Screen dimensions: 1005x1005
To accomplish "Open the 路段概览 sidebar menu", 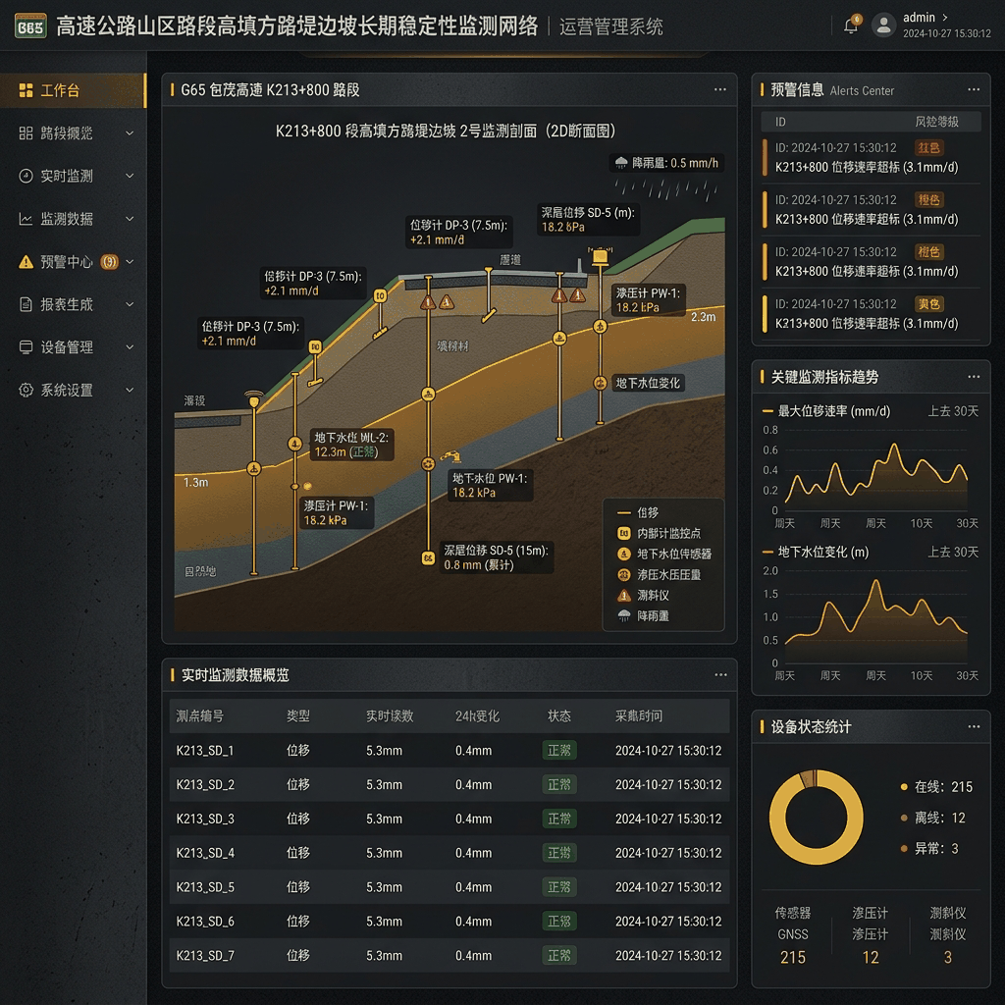I will [73, 133].
